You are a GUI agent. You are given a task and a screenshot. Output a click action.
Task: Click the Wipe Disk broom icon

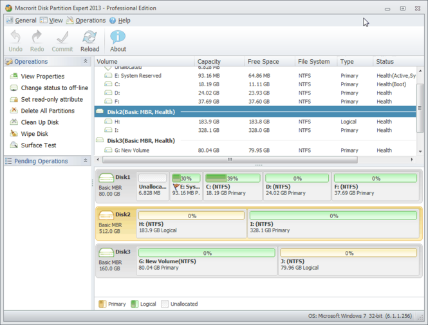pyautogui.click(x=14, y=133)
